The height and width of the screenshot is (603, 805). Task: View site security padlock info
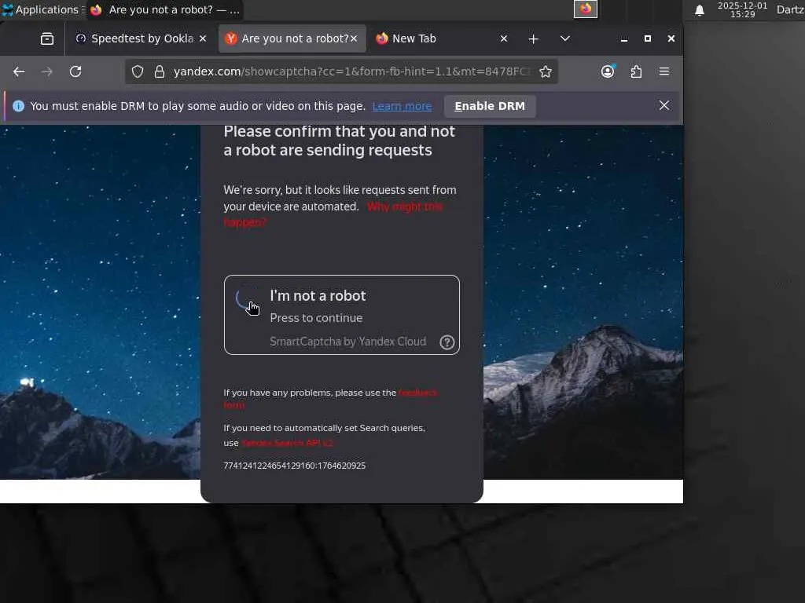(x=159, y=71)
